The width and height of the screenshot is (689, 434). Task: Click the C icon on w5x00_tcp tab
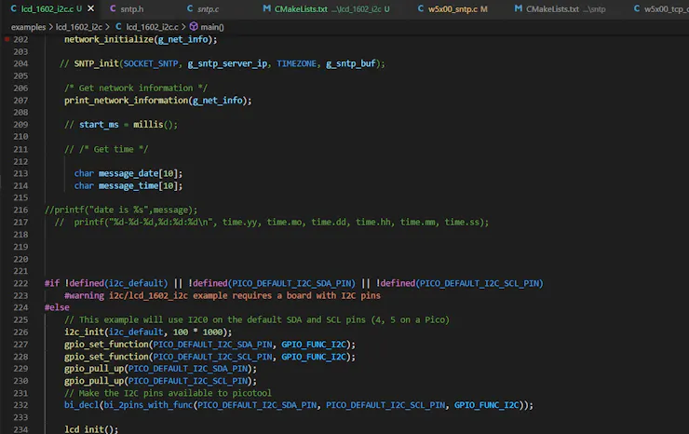637,8
